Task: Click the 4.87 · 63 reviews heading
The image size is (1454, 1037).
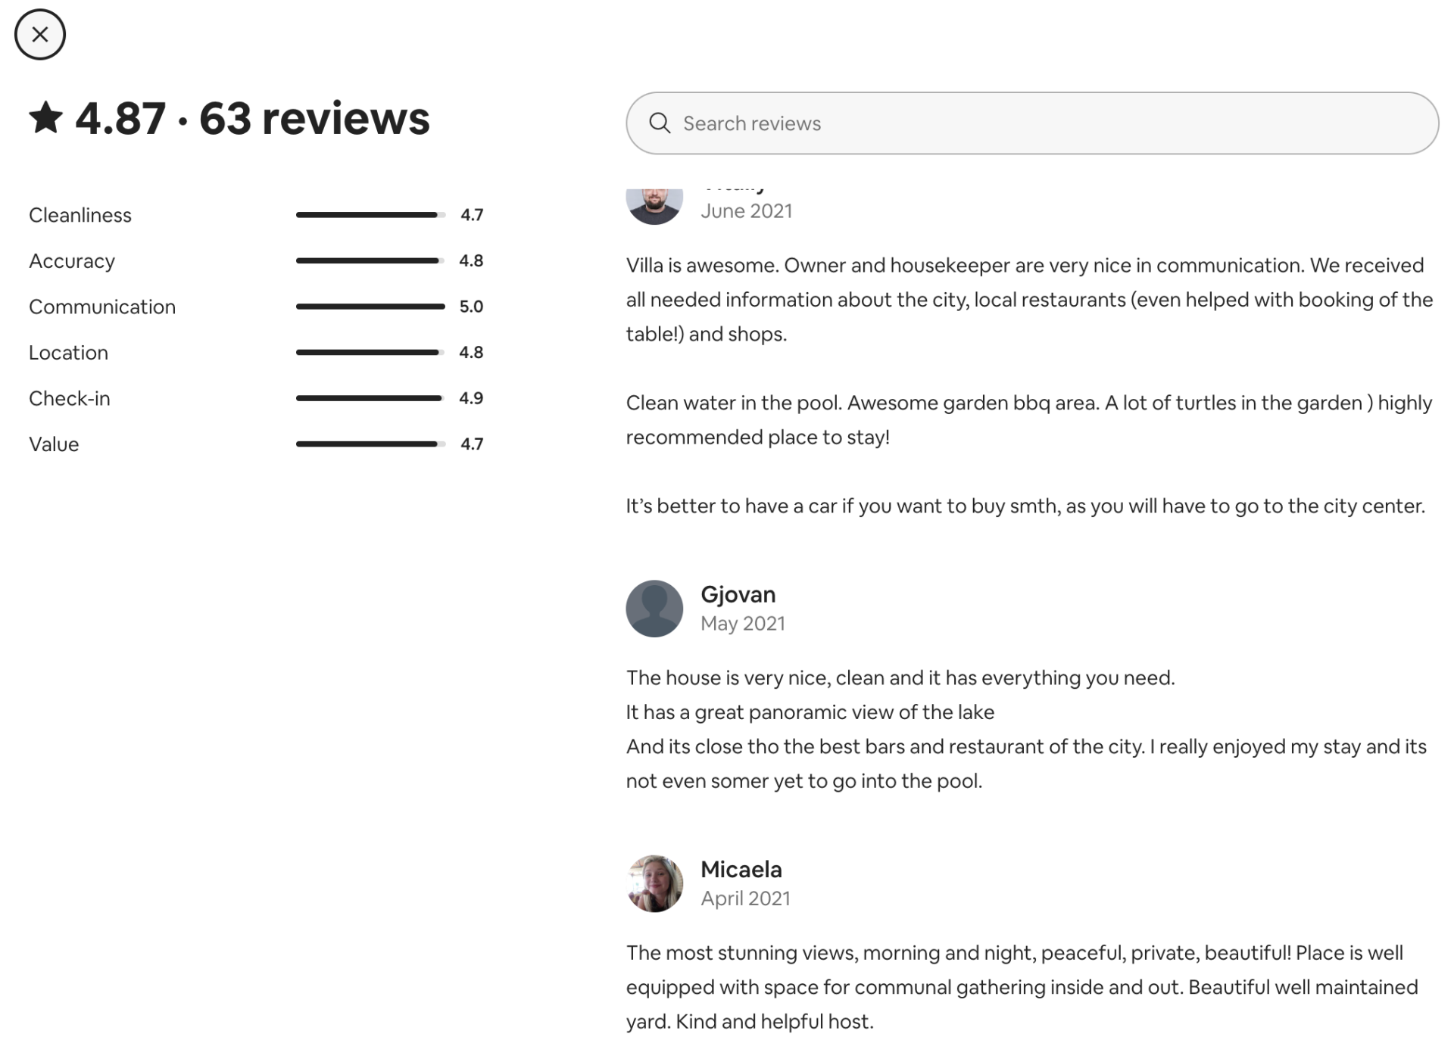Action: click(x=251, y=118)
